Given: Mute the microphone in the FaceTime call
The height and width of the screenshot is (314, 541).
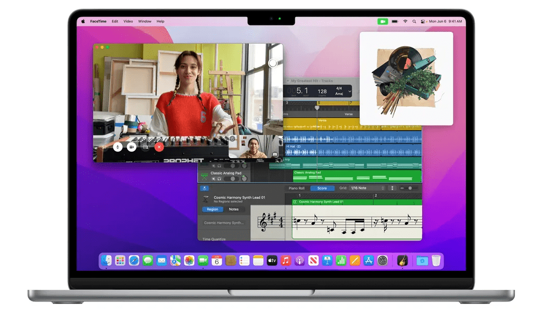Looking at the screenshot, I should (x=118, y=147).
